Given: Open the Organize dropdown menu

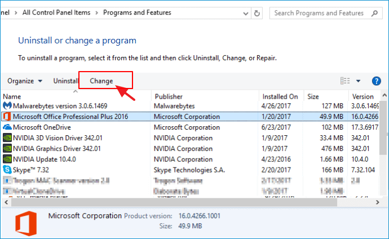Looking at the screenshot, I should [25, 81].
